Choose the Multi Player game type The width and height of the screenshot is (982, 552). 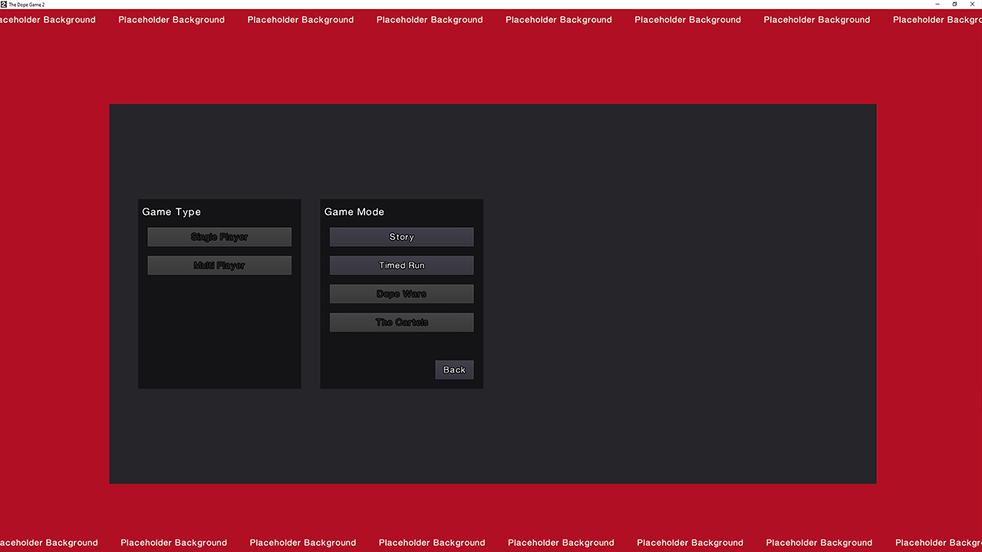tap(219, 265)
